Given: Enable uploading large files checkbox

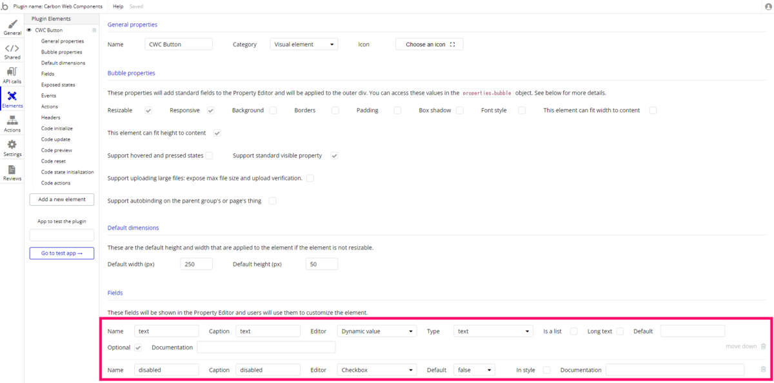Looking at the screenshot, I should click(310, 178).
